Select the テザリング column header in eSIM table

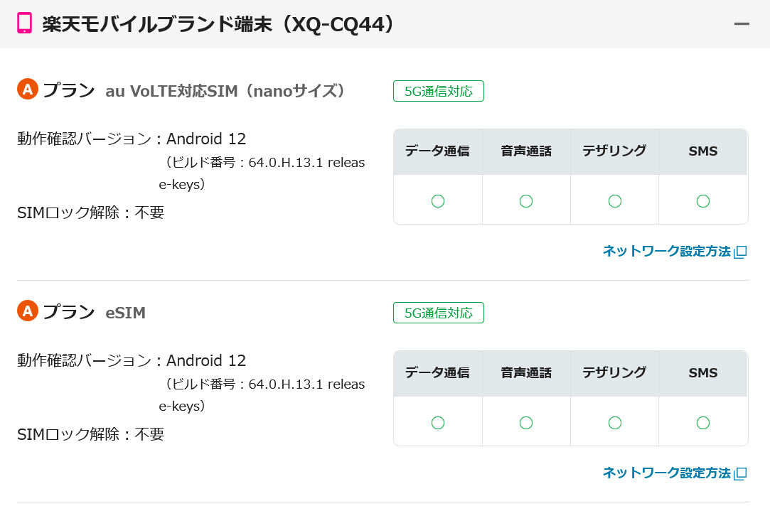614,373
